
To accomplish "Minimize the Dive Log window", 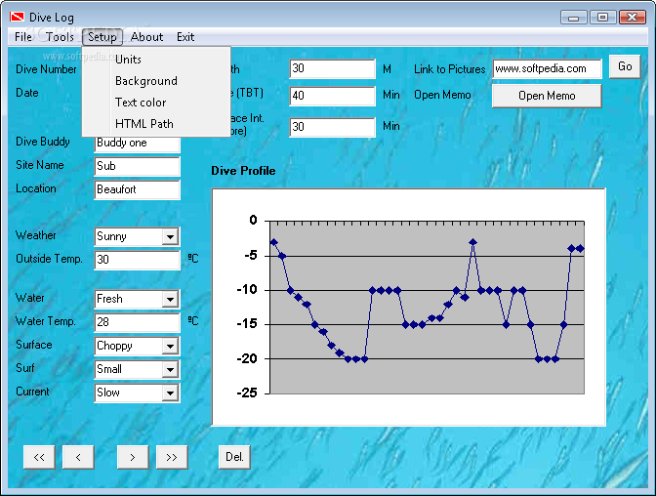I will point(574,18).
